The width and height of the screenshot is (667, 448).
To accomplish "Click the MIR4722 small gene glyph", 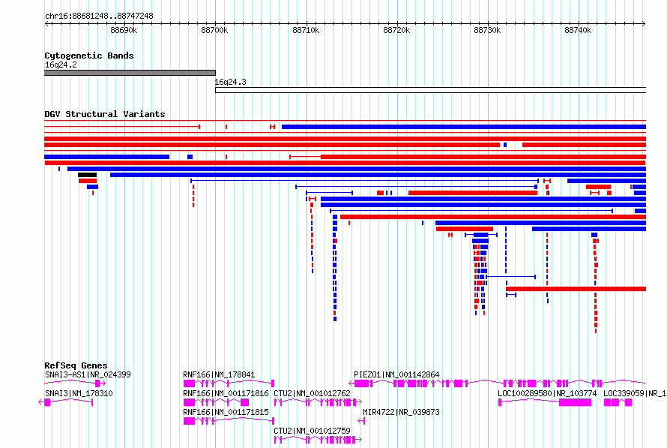I will (x=361, y=421).
